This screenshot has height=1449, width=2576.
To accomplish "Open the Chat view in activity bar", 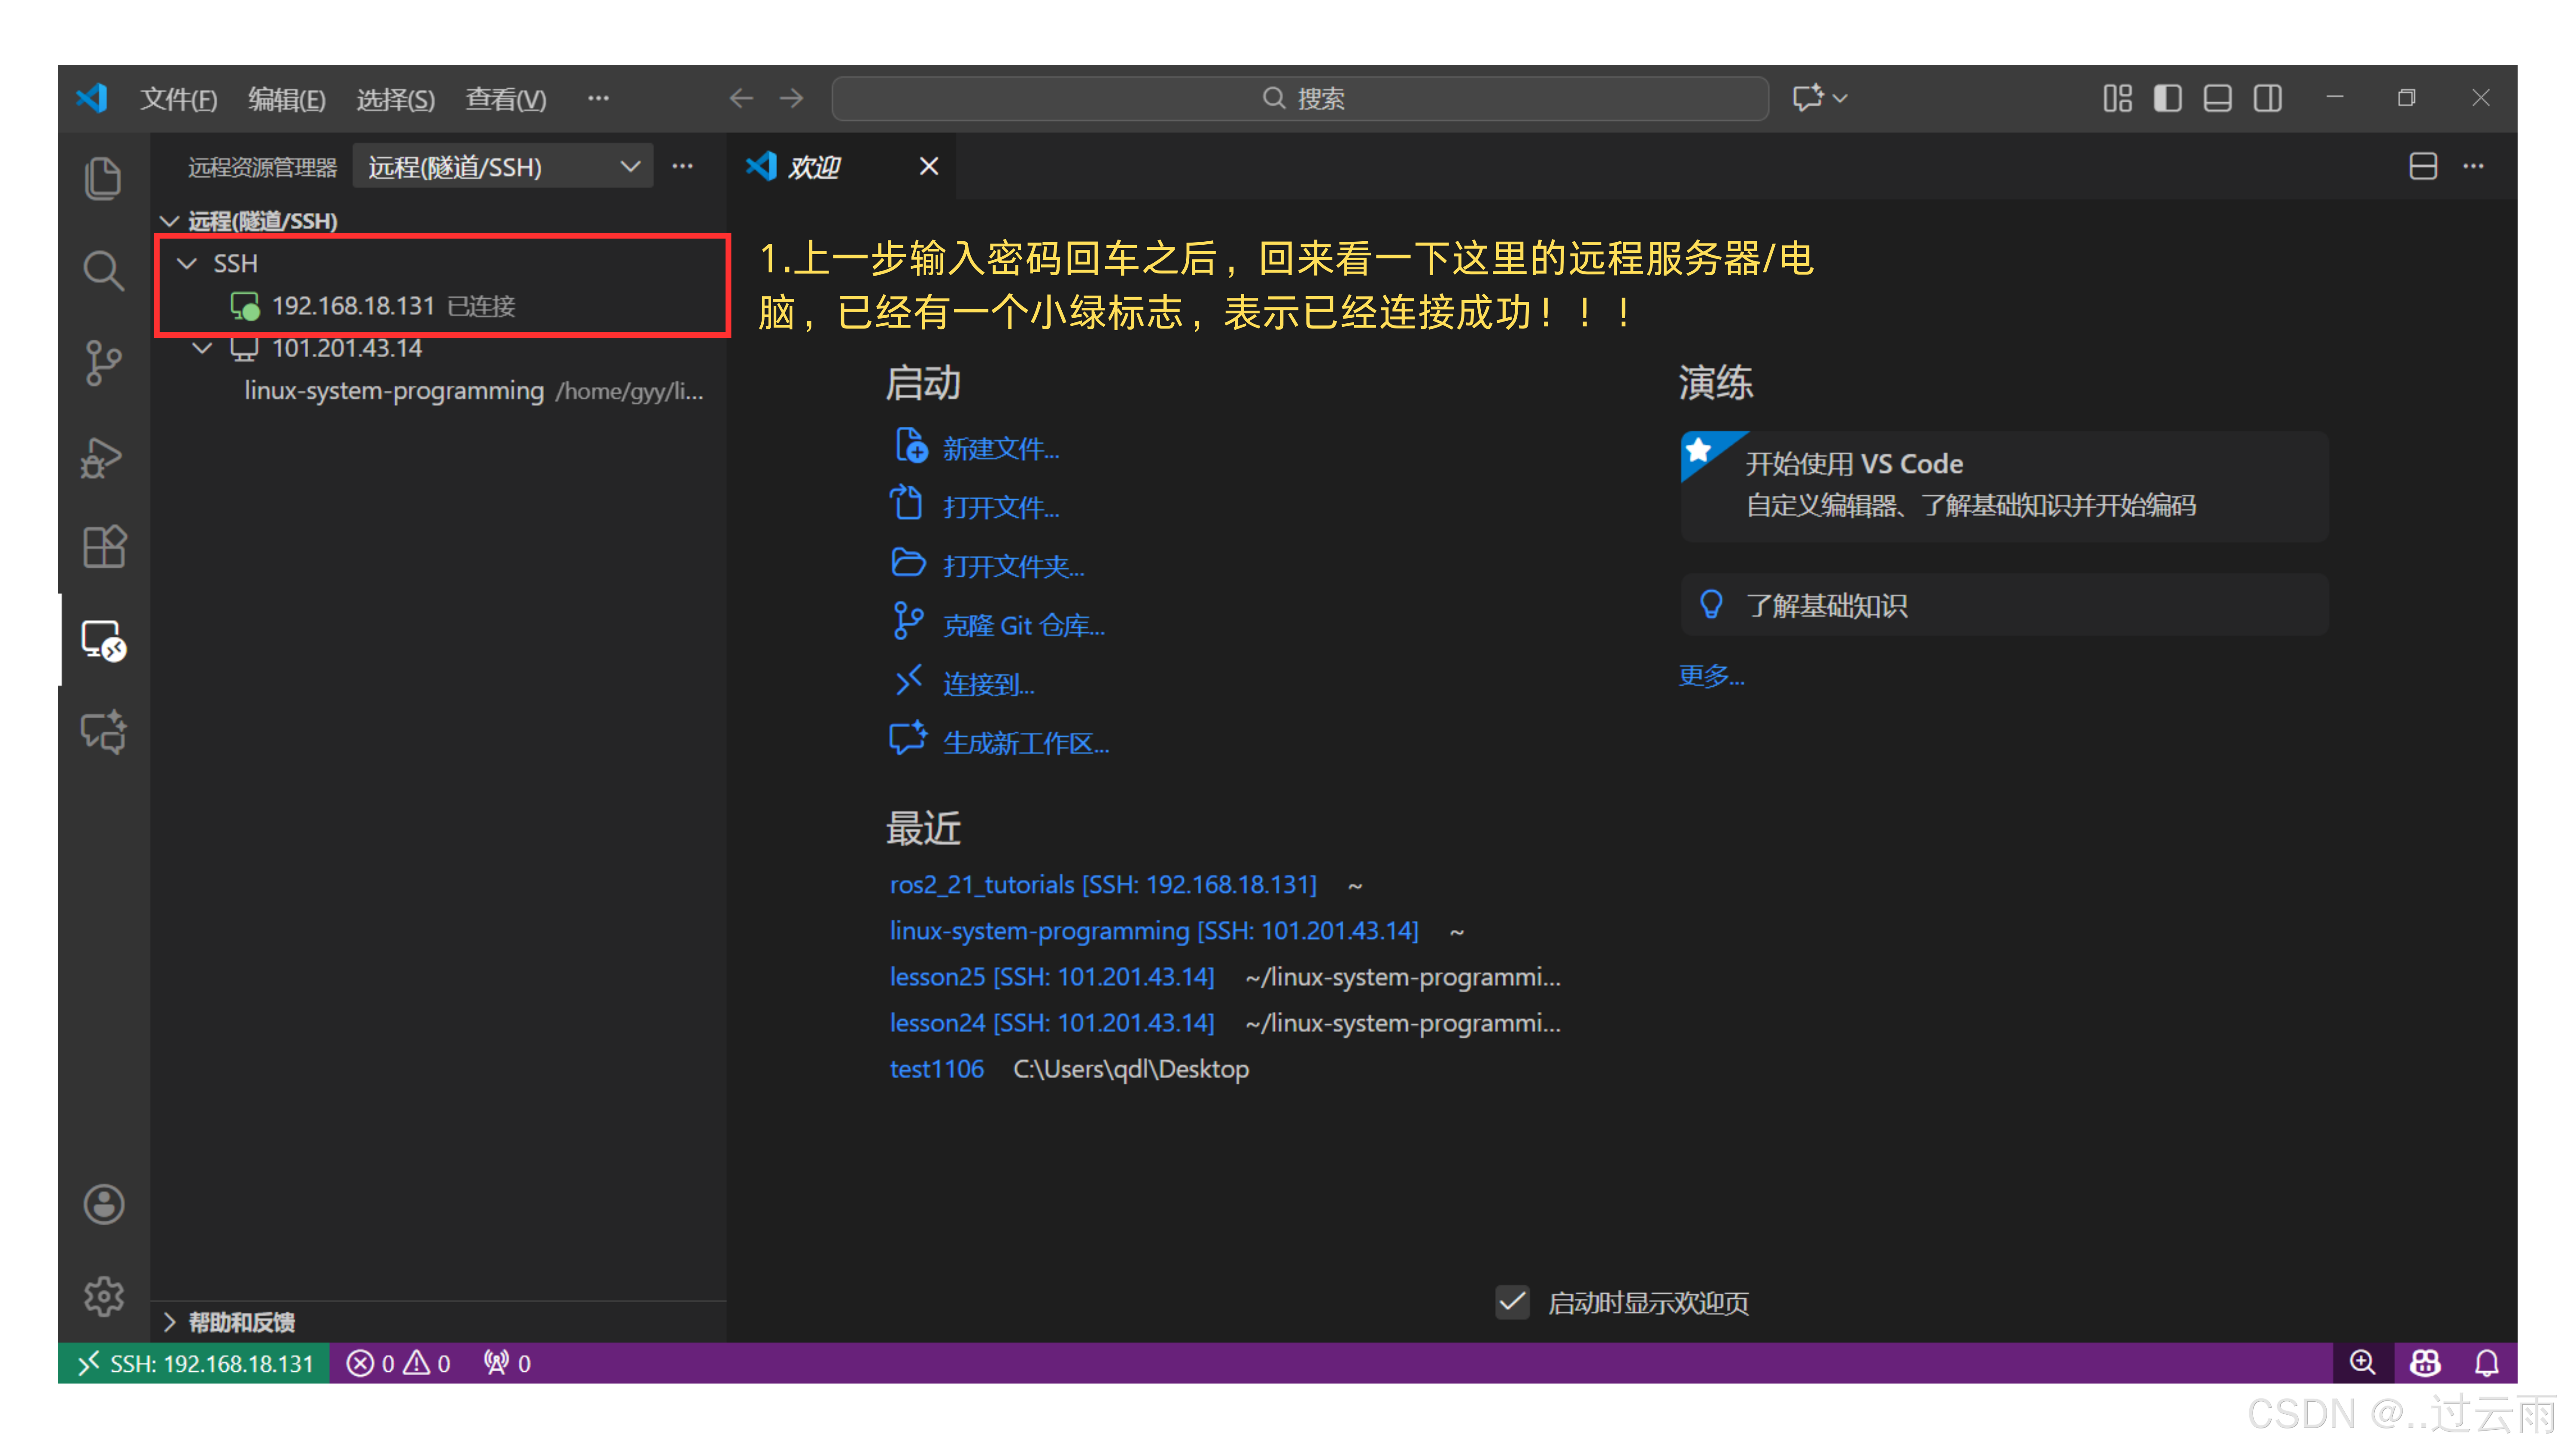I will pos(103,732).
